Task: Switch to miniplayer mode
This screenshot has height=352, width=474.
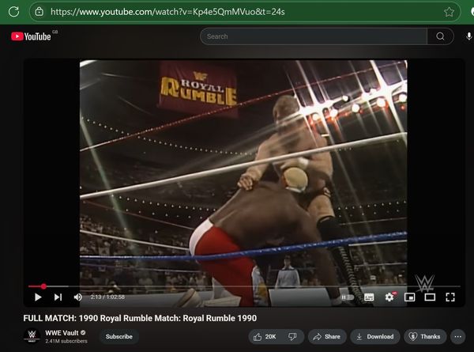Action: (x=409, y=297)
